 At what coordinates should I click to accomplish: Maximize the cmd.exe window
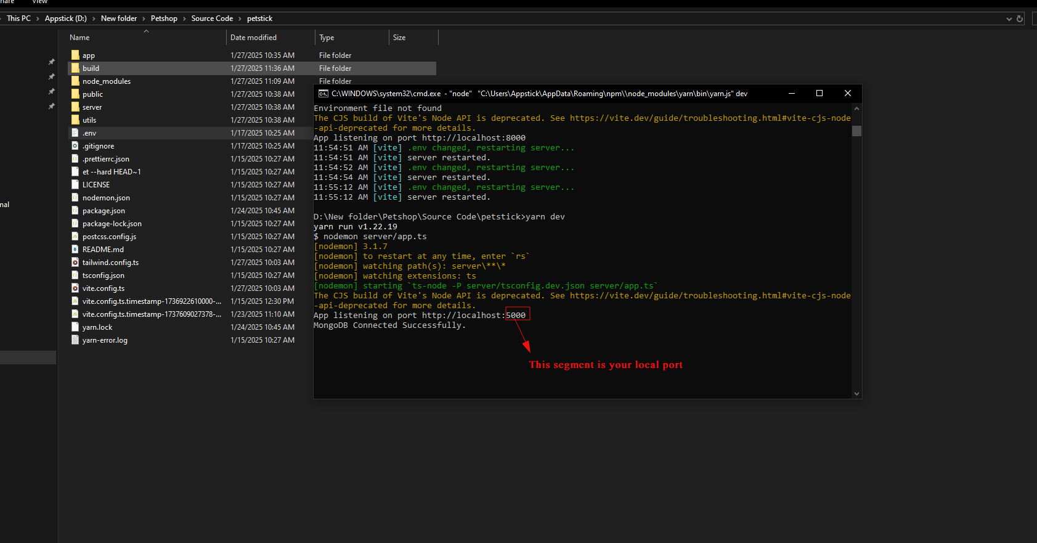point(819,94)
